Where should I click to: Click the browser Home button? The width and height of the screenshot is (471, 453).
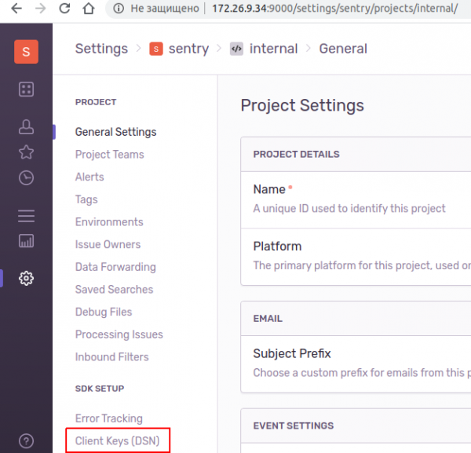point(89,10)
